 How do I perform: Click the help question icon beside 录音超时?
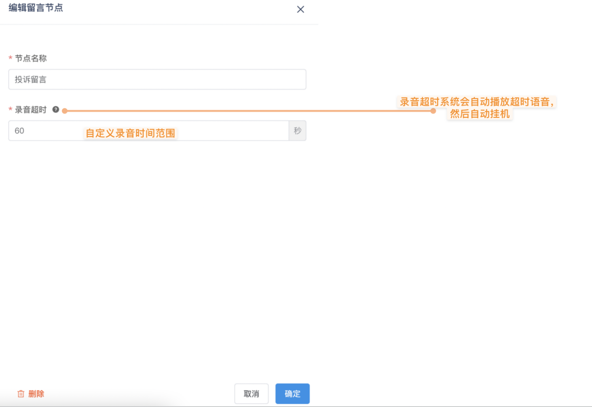click(56, 110)
